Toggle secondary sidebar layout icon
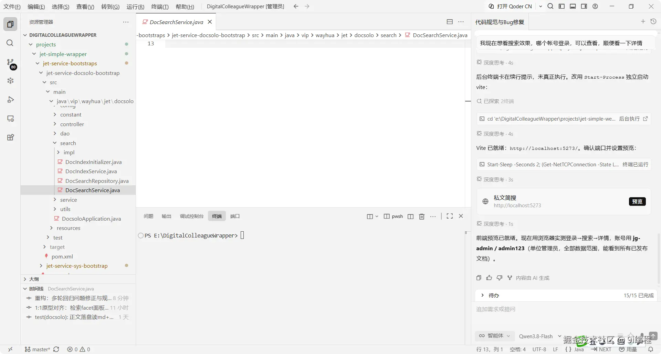This screenshot has width=661, height=354. (x=584, y=6)
